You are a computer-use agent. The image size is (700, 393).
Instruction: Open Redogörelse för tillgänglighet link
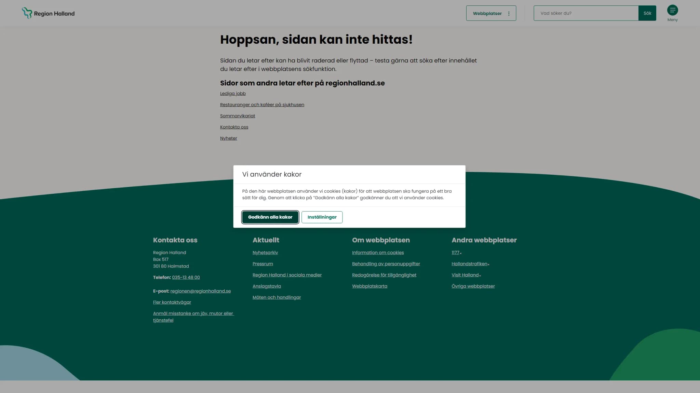(x=384, y=275)
